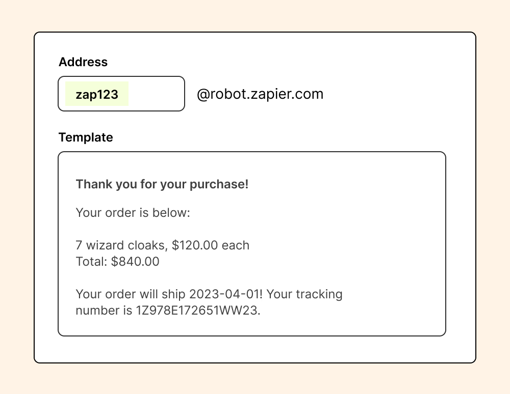Click the $120.00 unit price
This screenshot has width=510, height=394.
tap(195, 245)
